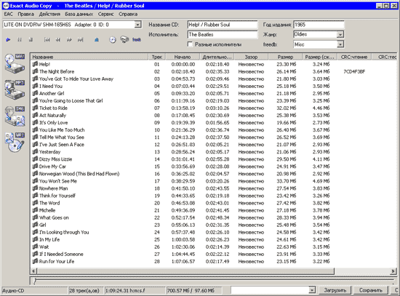Skip to next track icon
The width and height of the screenshot is (400, 296).
[x=80, y=39]
